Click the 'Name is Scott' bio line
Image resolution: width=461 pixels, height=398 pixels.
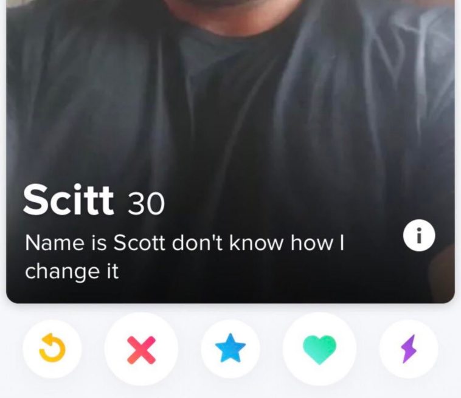(185, 243)
